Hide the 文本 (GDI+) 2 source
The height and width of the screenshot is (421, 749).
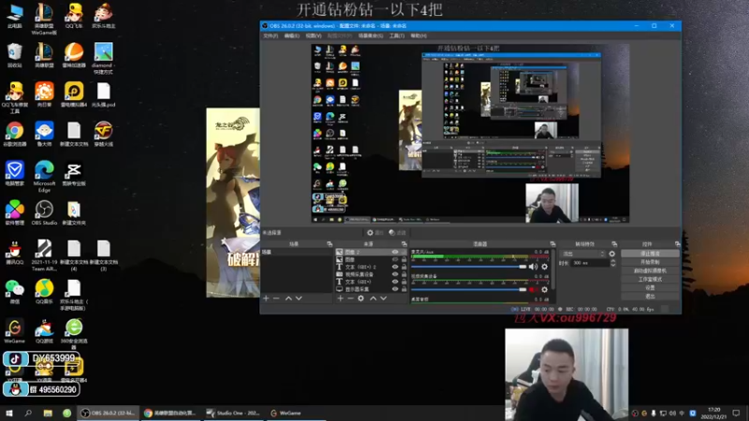(394, 267)
